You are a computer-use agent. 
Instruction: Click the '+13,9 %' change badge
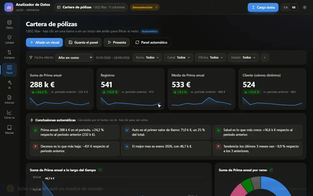pyautogui.click(x=110, y=92)
